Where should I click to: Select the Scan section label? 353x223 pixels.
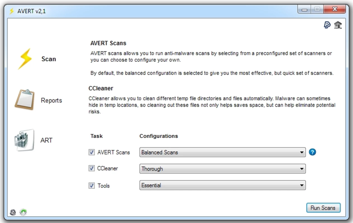[49, 59]
